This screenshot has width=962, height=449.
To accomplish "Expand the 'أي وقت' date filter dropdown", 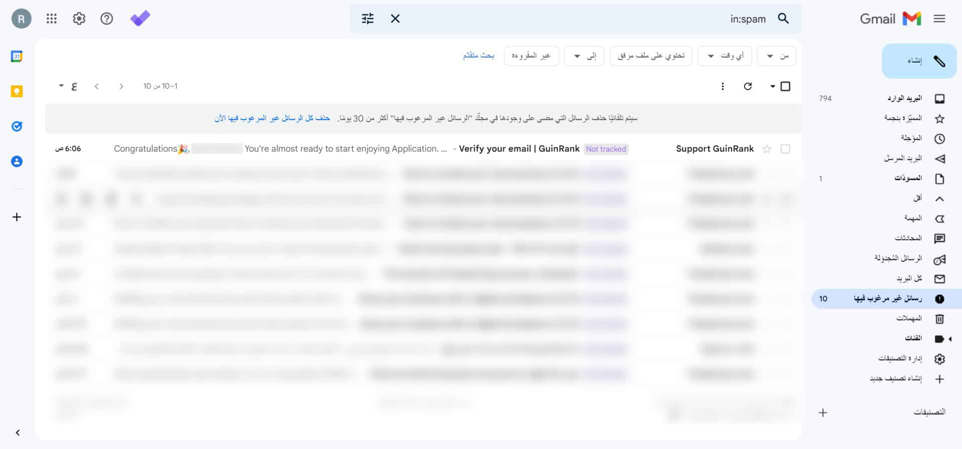I will click(x=725, y=56).
